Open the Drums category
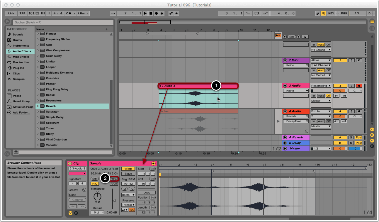 17,40
